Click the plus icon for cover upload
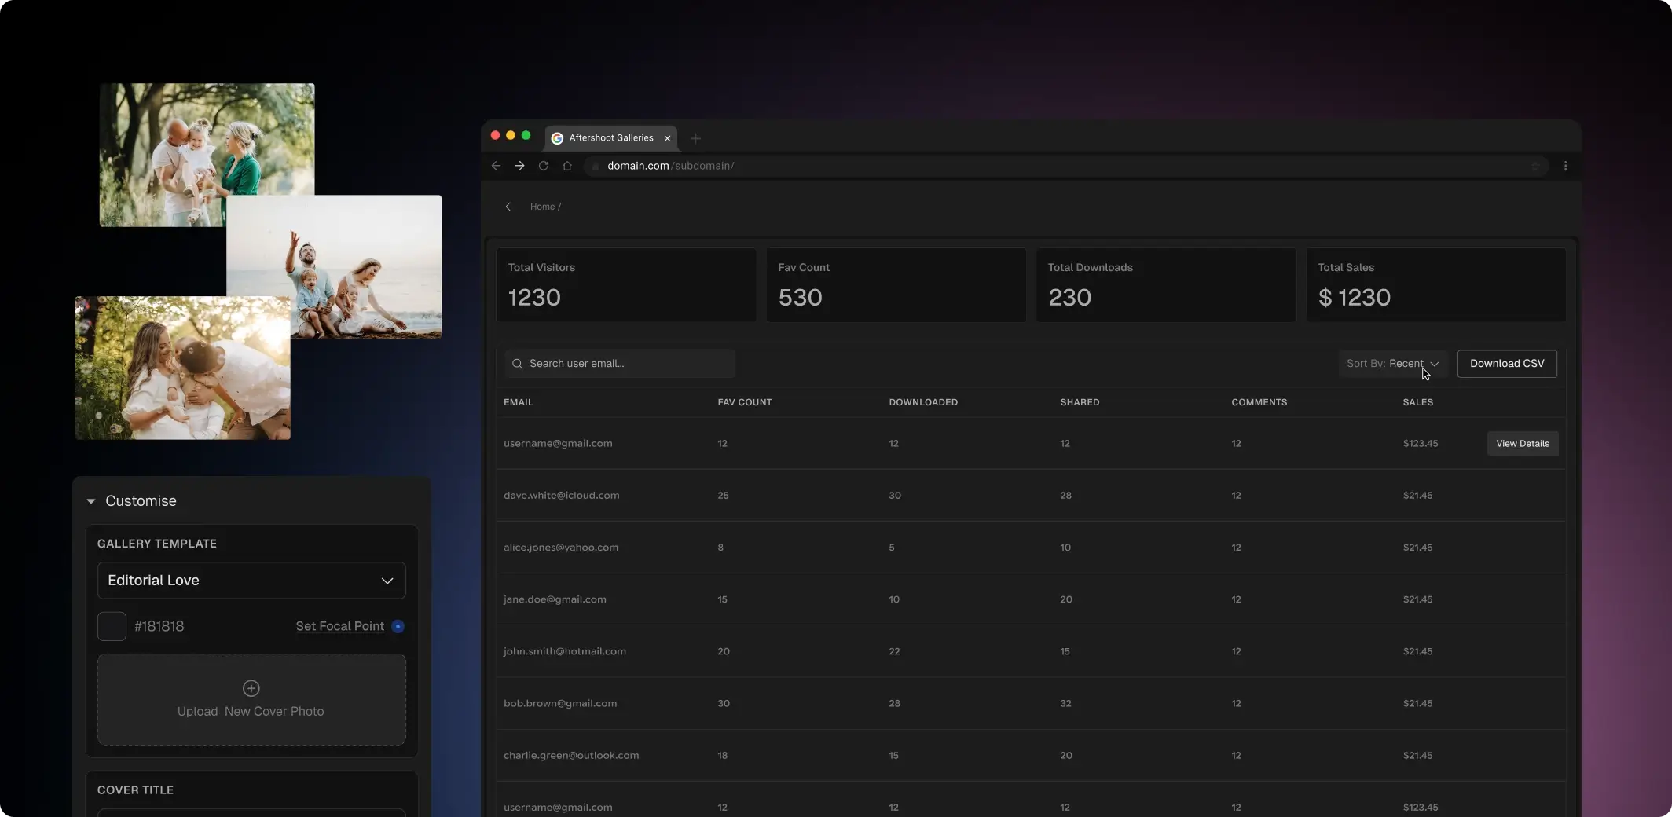The height and width of the screenshot is (817, 1672). tap(251, 688)
